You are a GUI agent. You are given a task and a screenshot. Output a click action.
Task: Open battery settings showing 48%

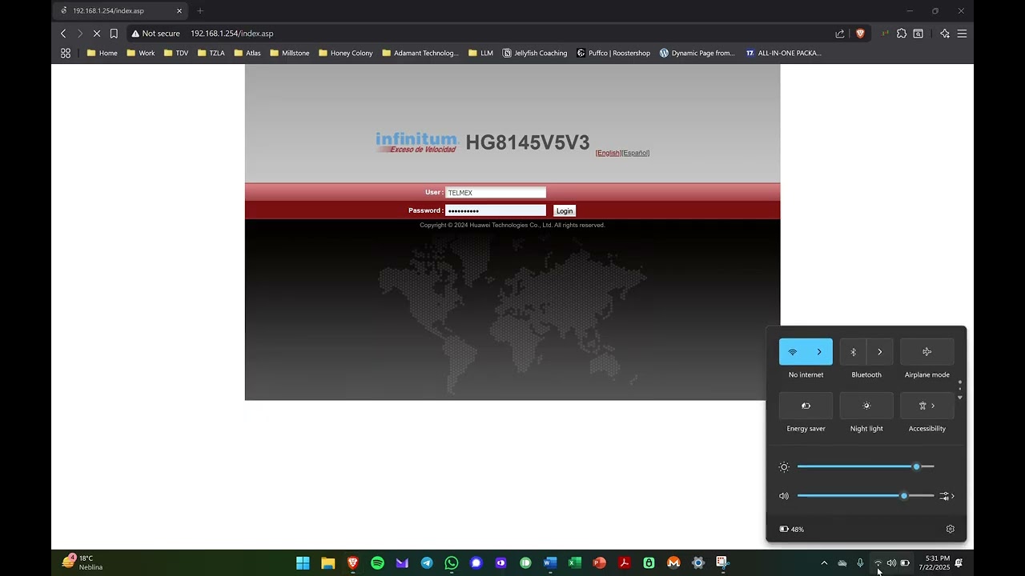point(792,529)
